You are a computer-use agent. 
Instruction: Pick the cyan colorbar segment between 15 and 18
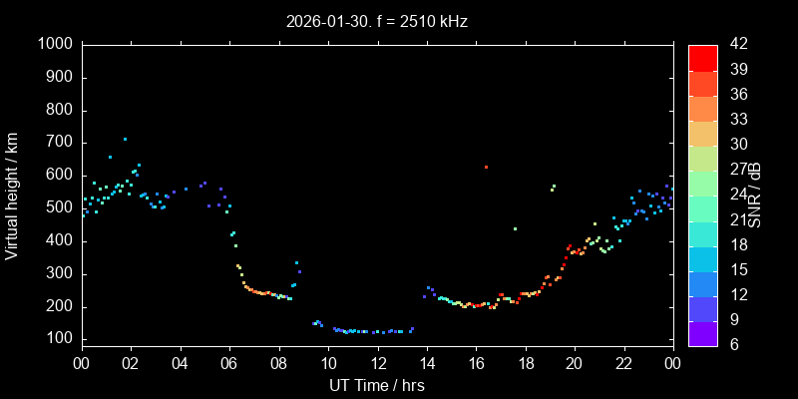[x=703, y=257]
